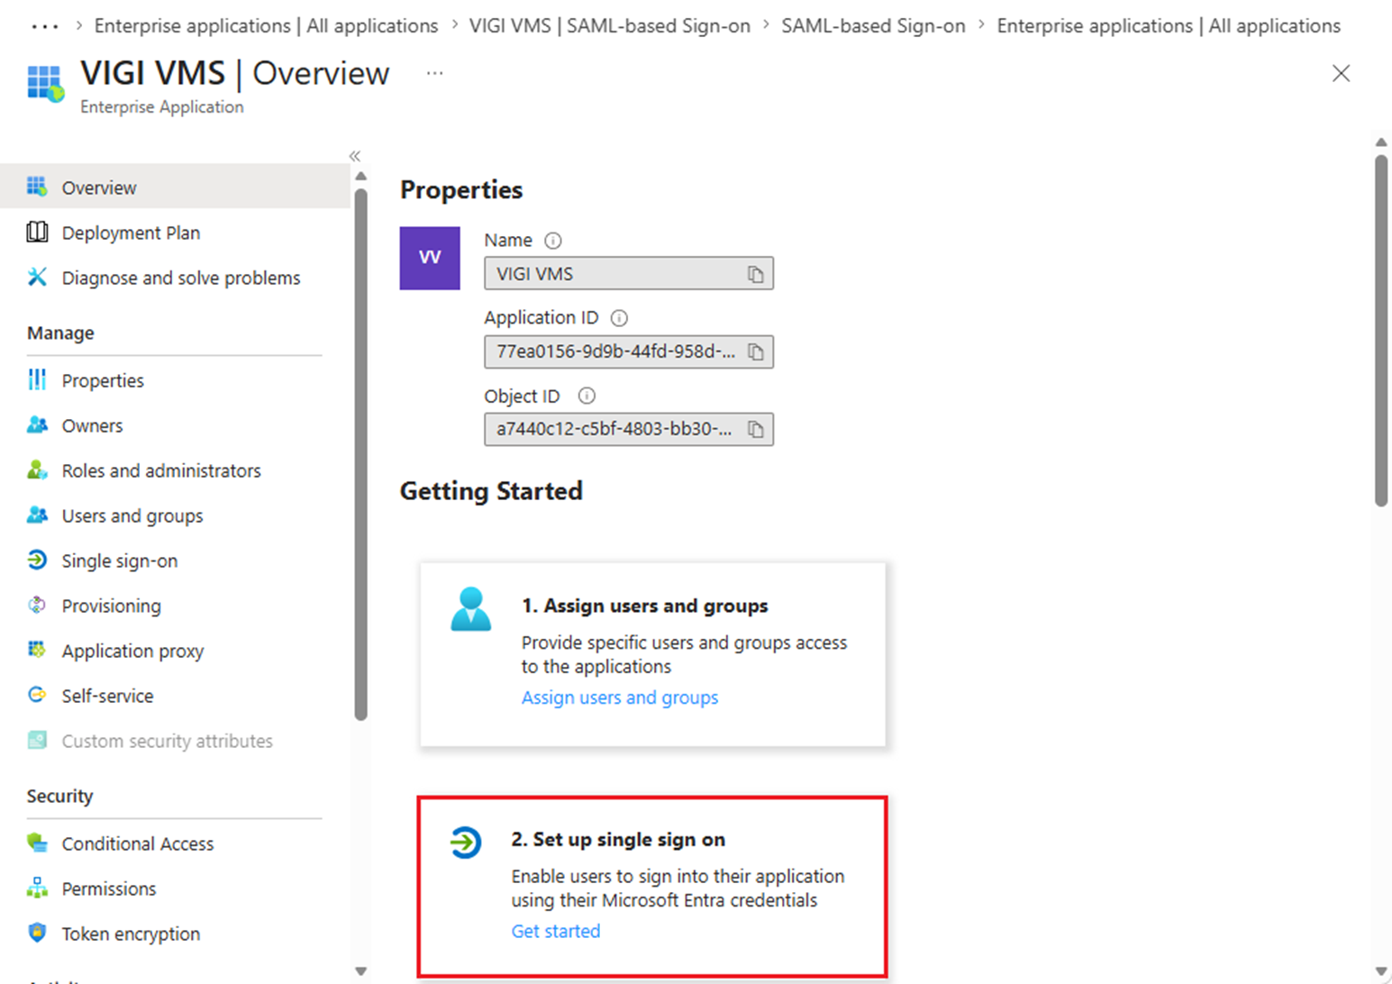Go to last Enterprise applications breadcrumb
Screen dimensions: 1392x984
[1169, 26]
